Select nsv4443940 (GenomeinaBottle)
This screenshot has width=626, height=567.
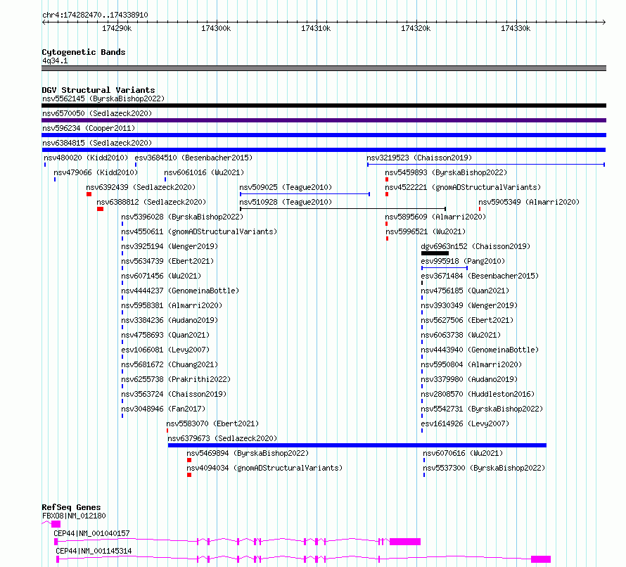(480, 350)
